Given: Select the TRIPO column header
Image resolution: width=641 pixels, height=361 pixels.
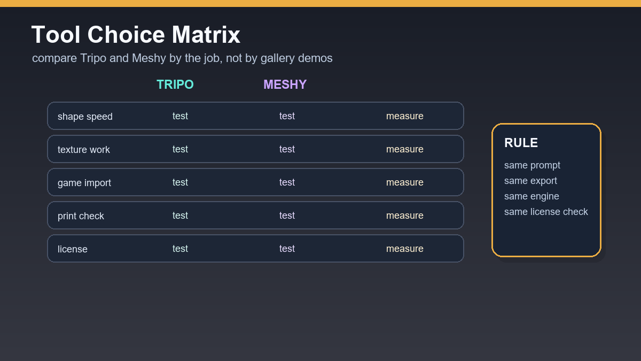Looking at the screenshot, I should 175,85.
